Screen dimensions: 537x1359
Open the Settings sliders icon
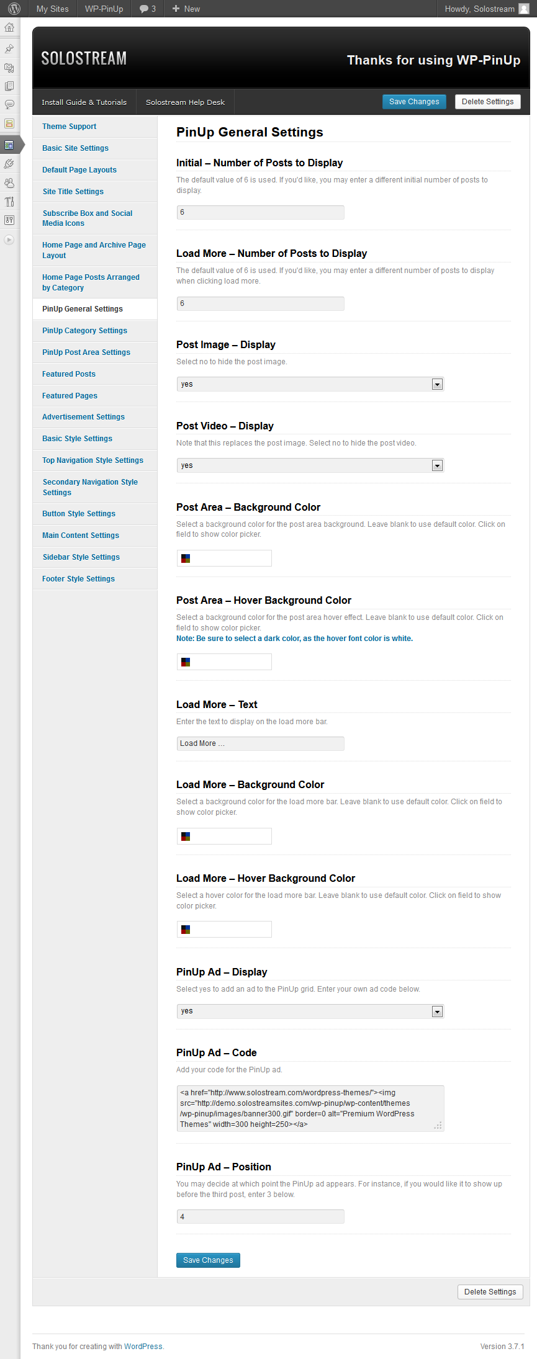click(9, 220)
